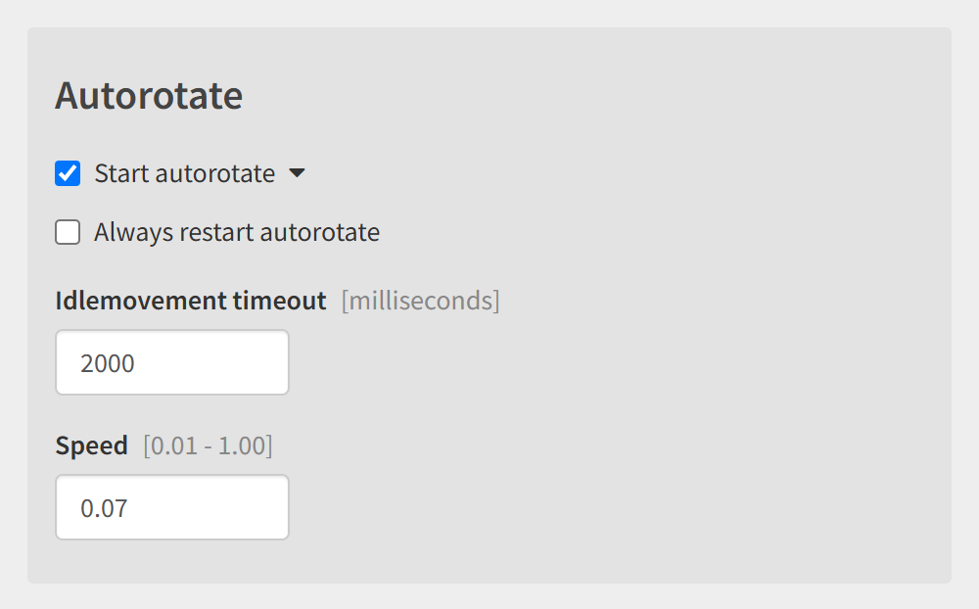Click the "Start autorotate" label text
The image size is (979, 609).
coord(185,173)
